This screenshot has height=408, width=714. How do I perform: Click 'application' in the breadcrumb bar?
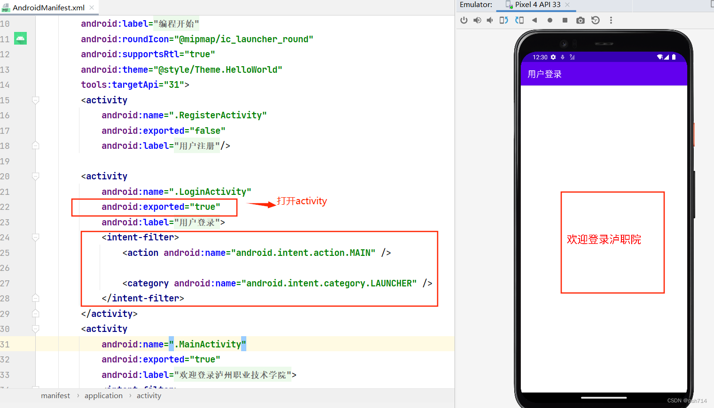(x=103, y=396)
